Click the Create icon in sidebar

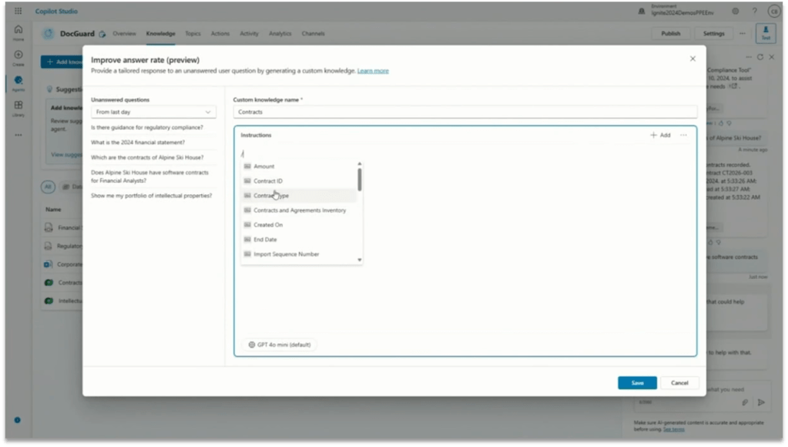tap(18, 57)
